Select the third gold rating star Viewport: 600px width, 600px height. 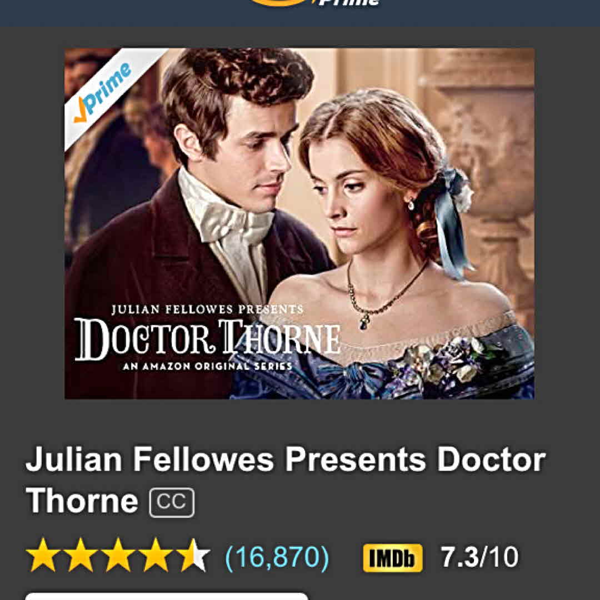[x=118, y=555]
